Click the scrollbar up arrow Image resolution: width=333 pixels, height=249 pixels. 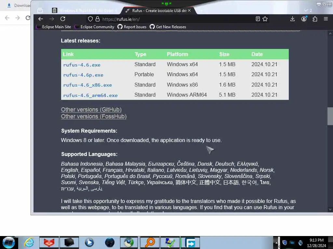330,33
